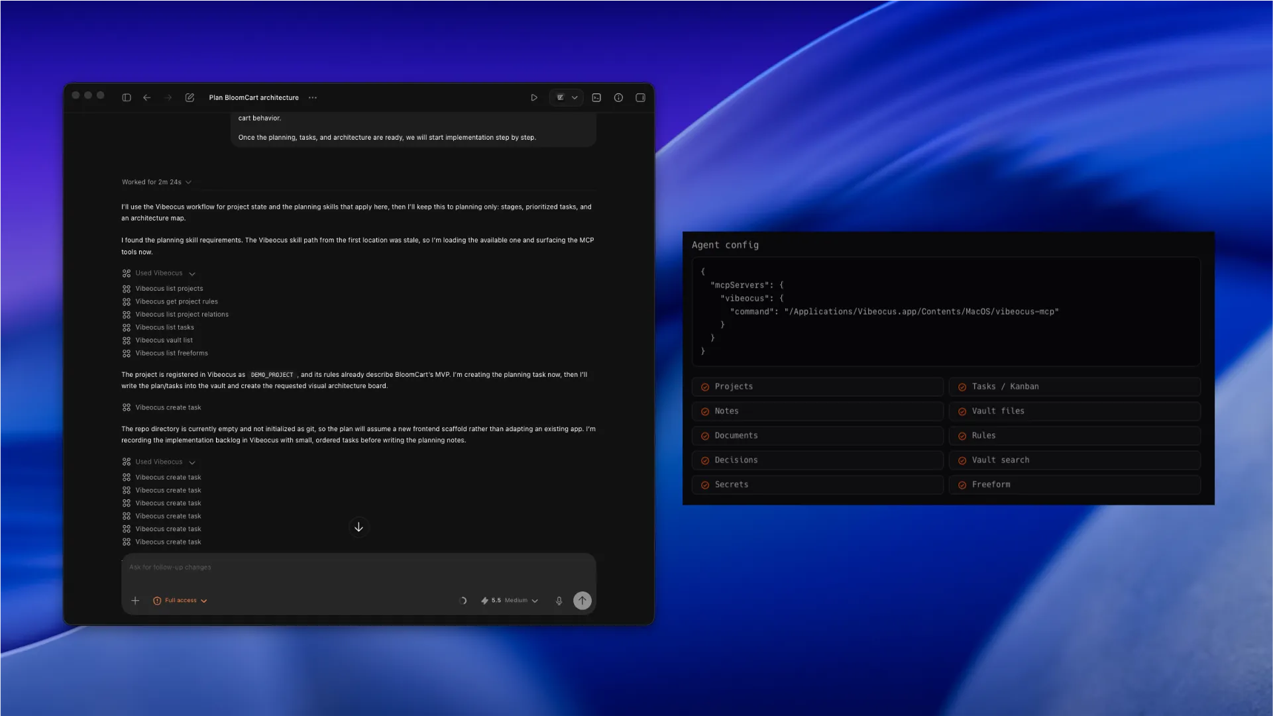The width and height of the screenshot is (1273, 716).
Task: Click the check icon next to Rules
Action: click(962, 436)
